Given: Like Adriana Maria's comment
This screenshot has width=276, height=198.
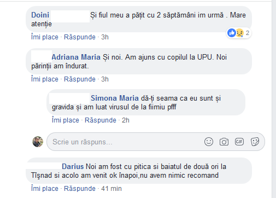Looking at the screenshot, I should click(x=45, y=79).
